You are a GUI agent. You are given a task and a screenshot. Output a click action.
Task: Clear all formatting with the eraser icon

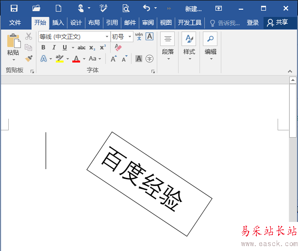coord(118,47)
